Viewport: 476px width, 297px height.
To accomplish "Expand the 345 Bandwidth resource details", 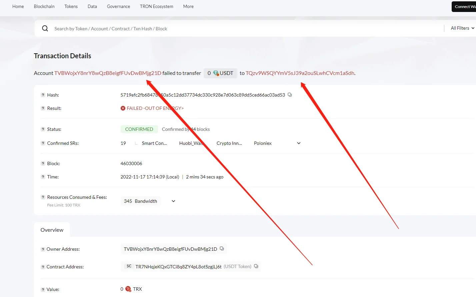I will tap(173, 201).
